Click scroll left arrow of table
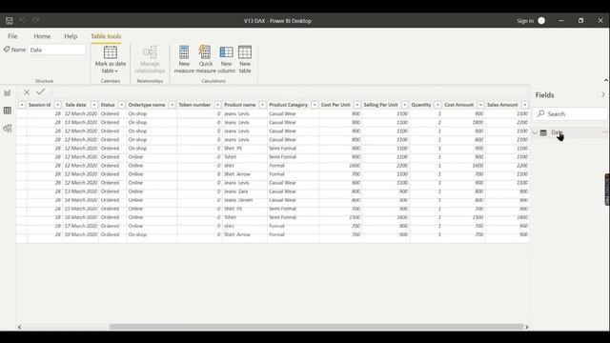 (x=19, y=327)
